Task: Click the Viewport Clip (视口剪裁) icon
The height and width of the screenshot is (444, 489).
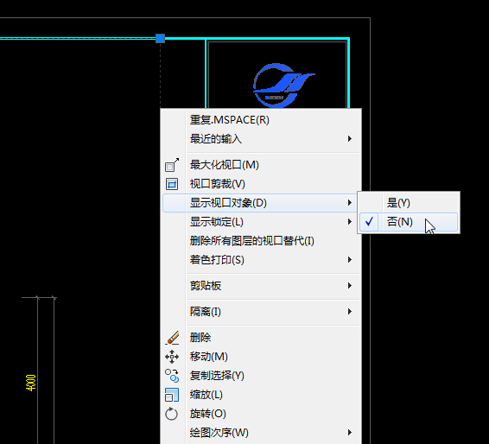Action: click(172, 184)
